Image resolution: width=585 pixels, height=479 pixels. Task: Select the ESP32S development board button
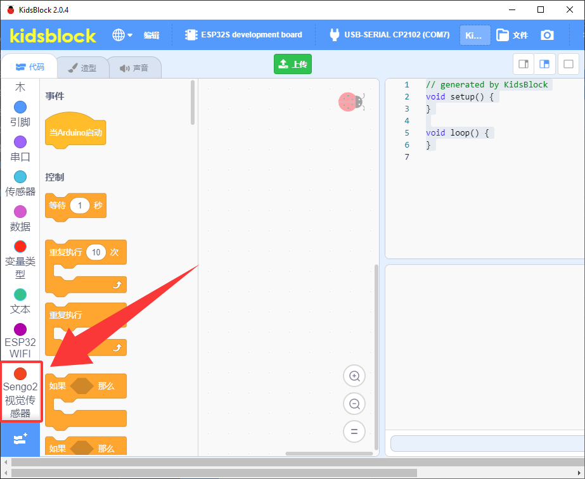pos(243,35)
